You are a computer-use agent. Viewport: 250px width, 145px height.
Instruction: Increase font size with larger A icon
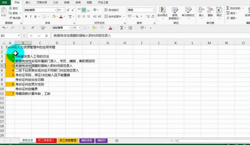(68, 10)
